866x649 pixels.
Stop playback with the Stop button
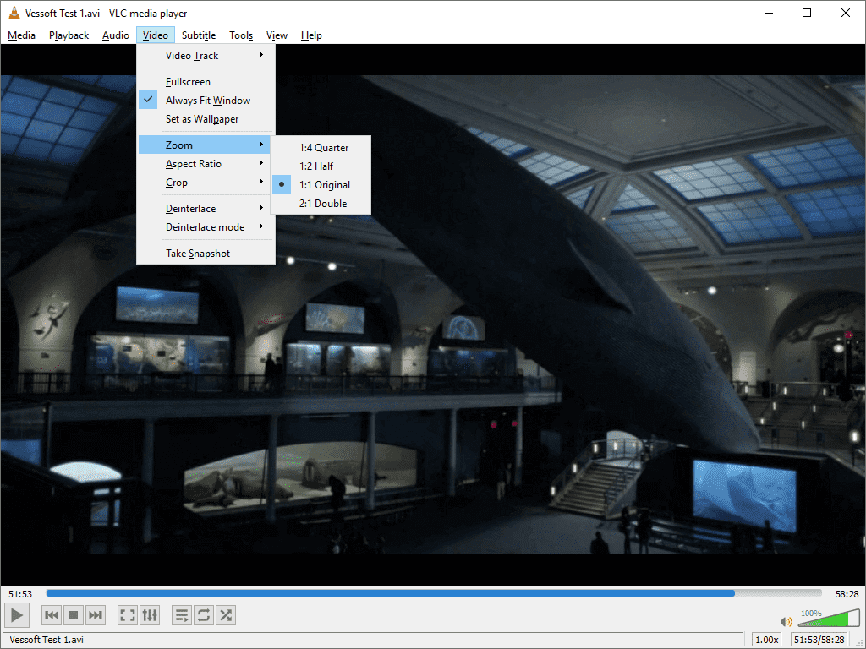[74, 615]
